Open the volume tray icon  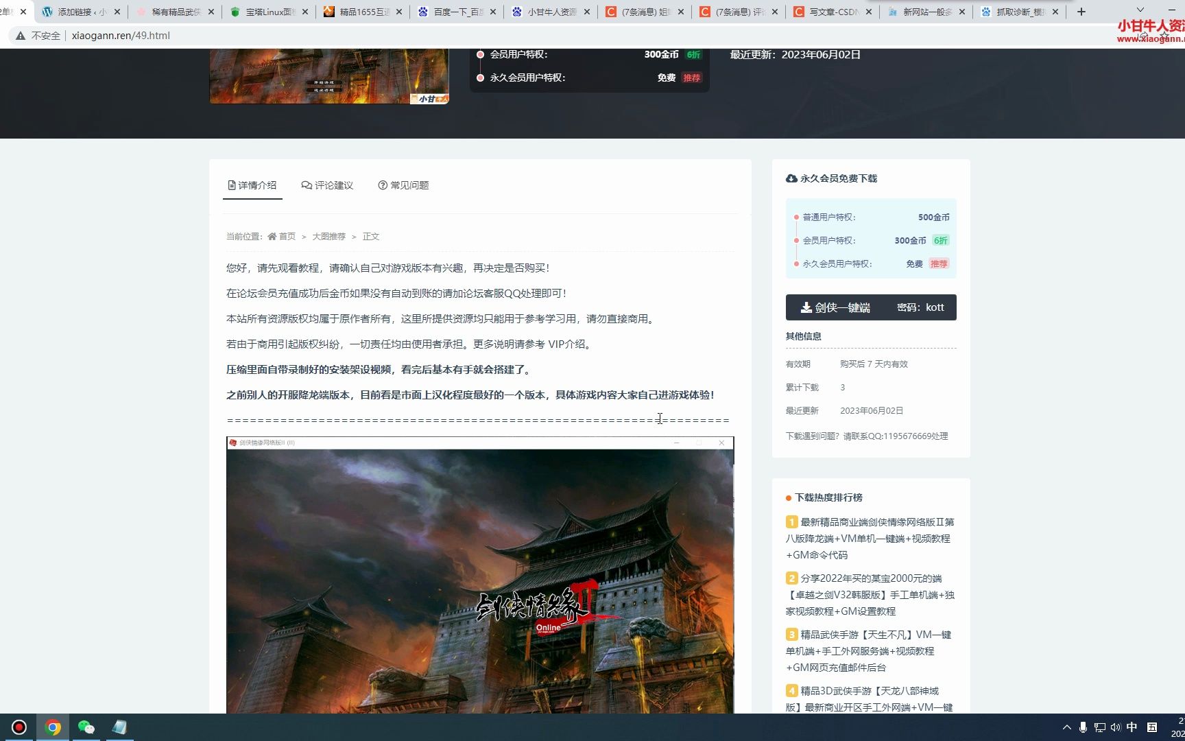pyautogui.click(x=1115, y=727)
